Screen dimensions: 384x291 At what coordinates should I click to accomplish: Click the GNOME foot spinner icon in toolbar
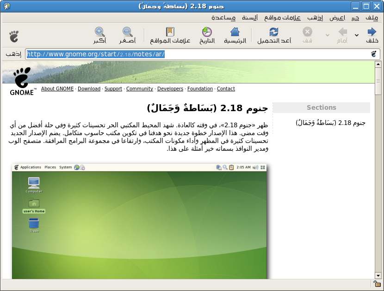click(14, 36)
